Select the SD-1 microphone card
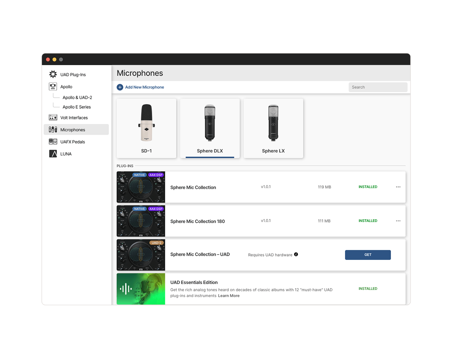 point(146,128)
